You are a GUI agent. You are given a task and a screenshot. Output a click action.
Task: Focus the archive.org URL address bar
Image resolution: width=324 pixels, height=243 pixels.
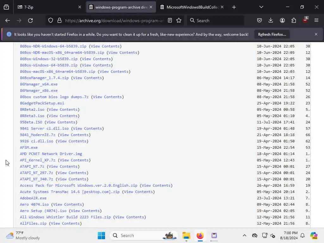click(114, 21)
